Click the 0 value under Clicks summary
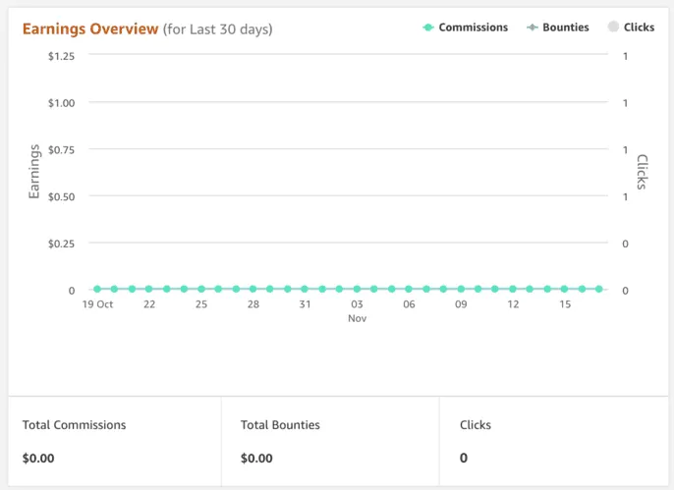The width and height of the screenshot is (674, 490). [x=464, y=458]
